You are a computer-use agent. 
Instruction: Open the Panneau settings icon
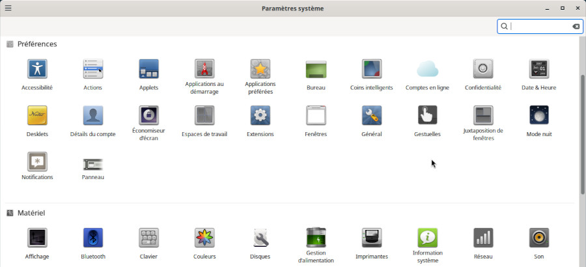92,164
